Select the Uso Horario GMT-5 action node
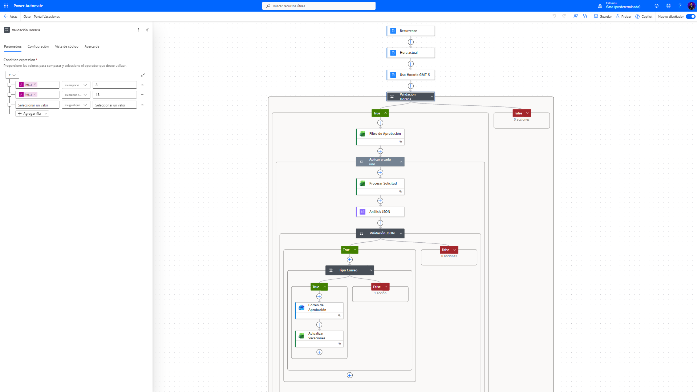 point(410,75)
